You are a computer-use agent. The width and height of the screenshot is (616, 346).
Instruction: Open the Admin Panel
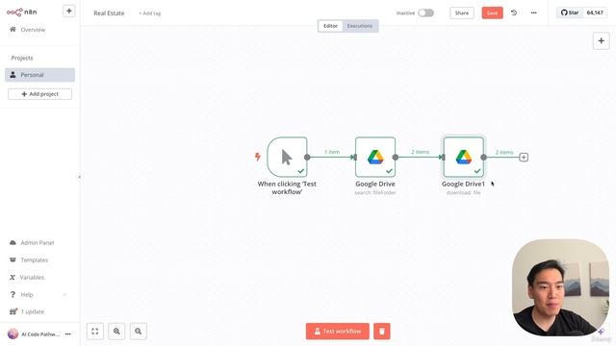(x=38, y=243)
